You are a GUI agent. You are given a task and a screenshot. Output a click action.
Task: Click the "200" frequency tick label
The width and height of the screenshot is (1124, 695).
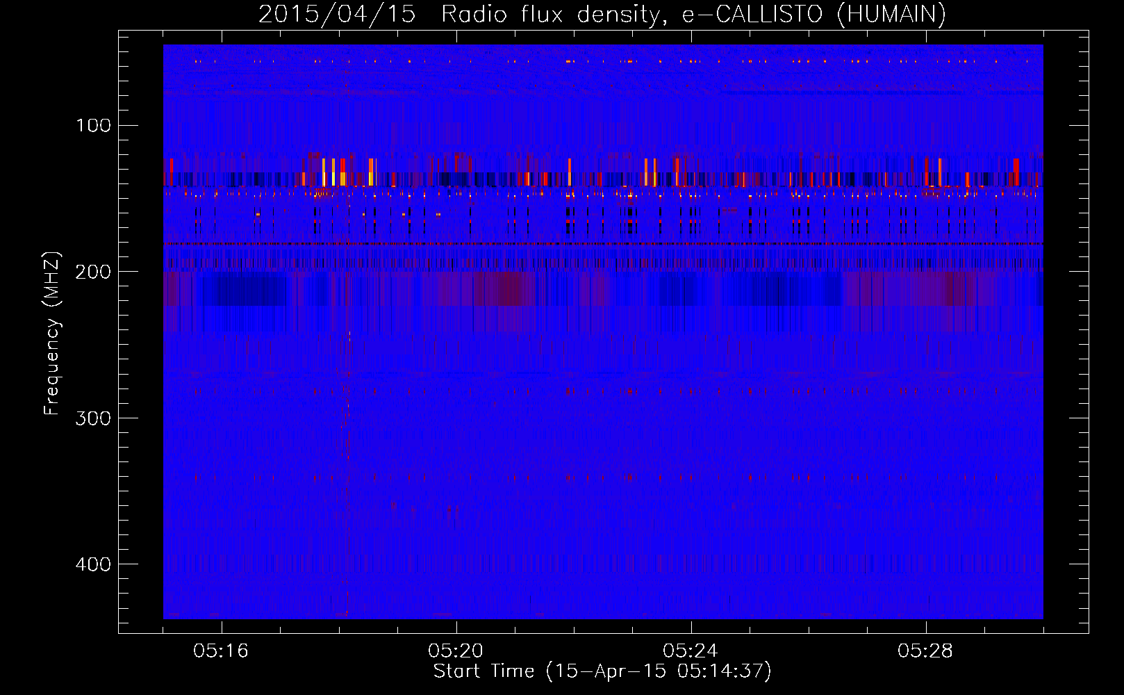coord(94,271)
